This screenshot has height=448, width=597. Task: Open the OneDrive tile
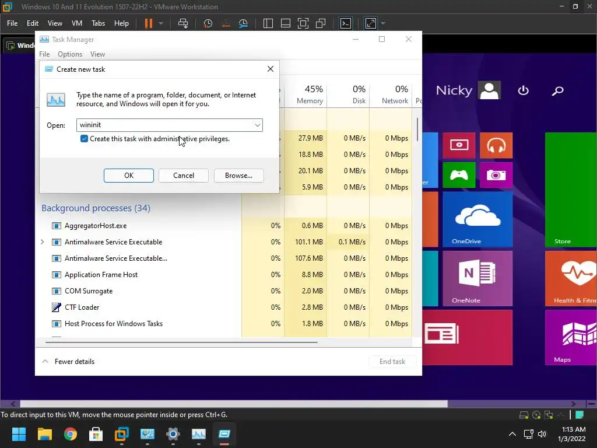(x=477, y=219)
